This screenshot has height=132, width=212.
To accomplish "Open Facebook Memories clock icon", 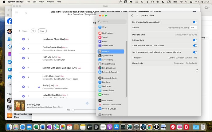I will [10, 47].
